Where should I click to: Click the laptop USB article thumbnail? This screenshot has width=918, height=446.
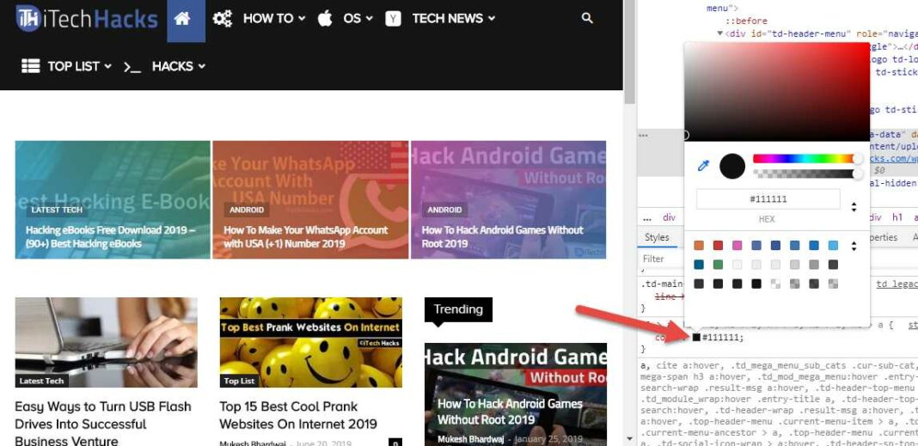point(106,342)
